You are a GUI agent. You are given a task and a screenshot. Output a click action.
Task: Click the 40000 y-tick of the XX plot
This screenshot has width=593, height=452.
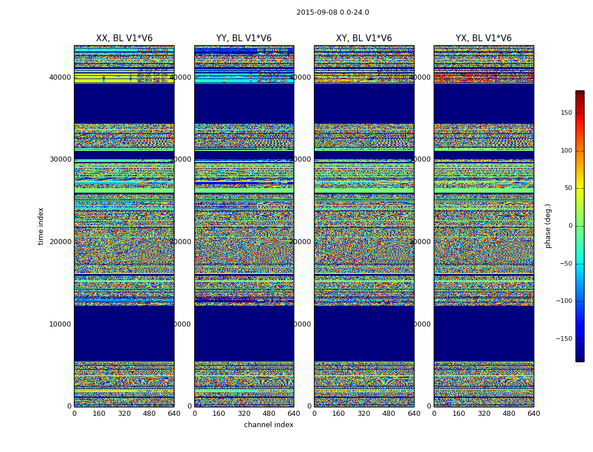(60, 77)
